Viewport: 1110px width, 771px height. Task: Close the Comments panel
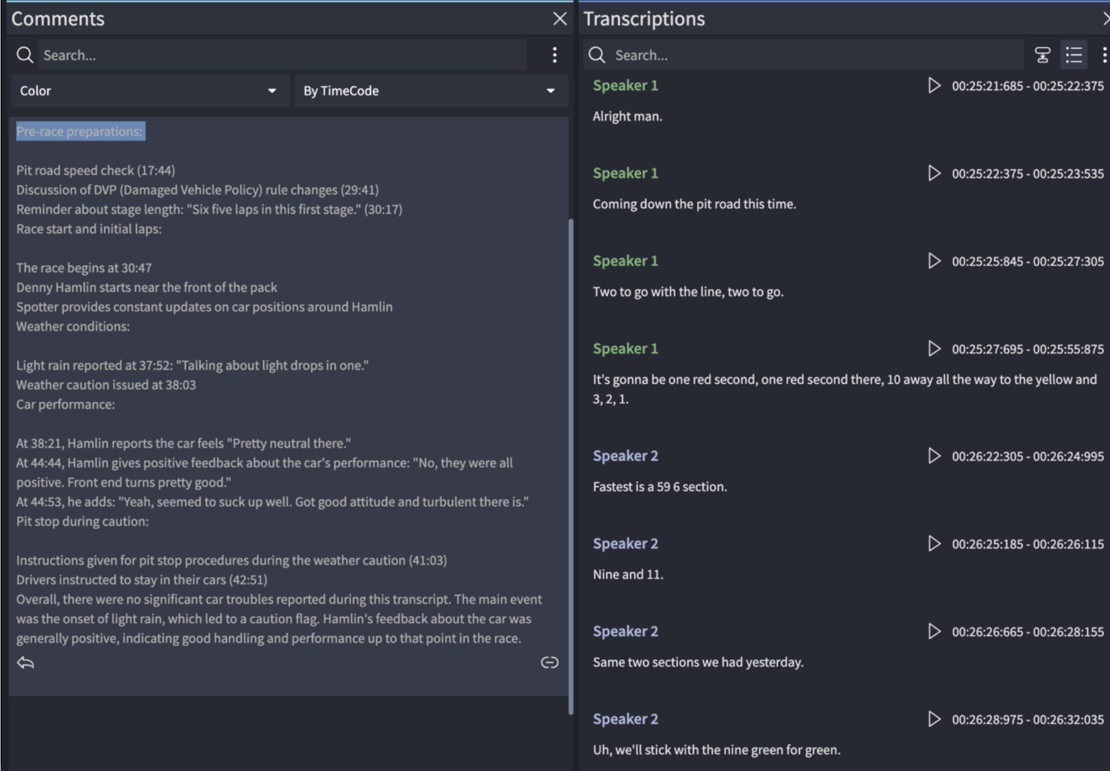click(560, 19)
